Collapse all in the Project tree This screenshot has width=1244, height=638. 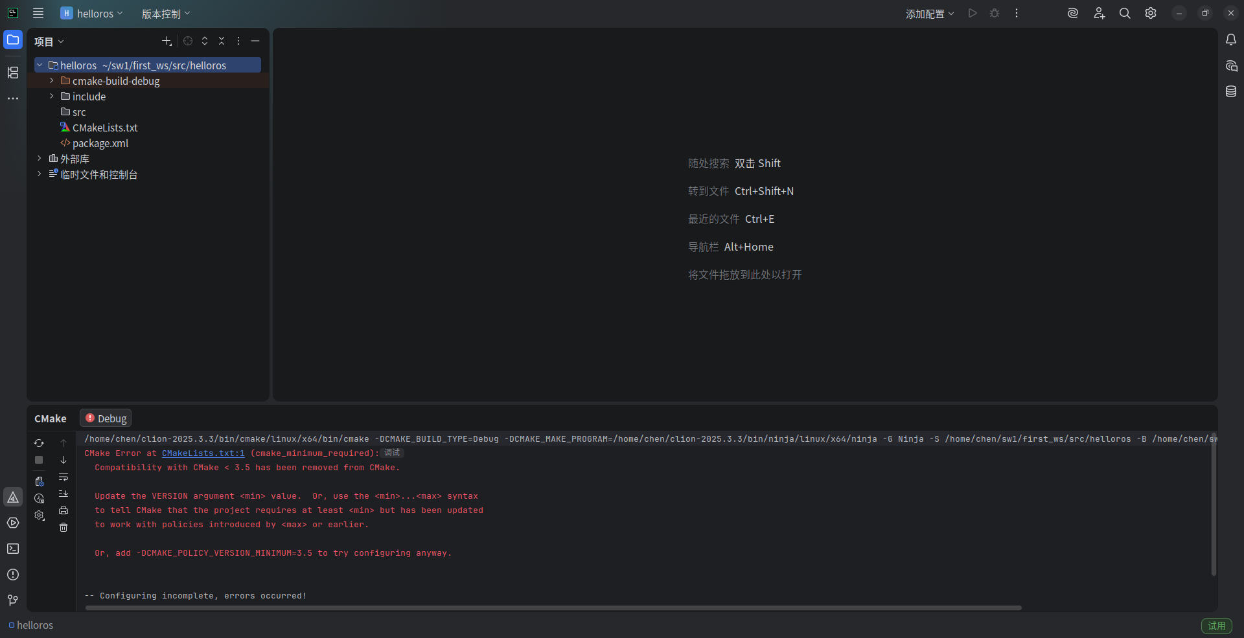pyautogui.click(x=222, y=41)
